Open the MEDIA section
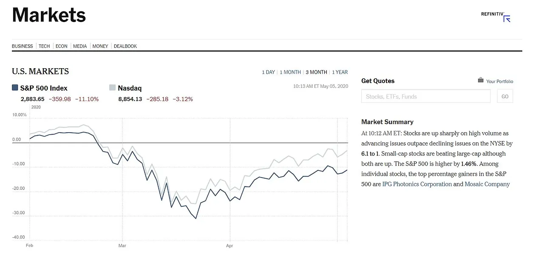The width and height of the screenshot is (544, 258). [80, 46]
